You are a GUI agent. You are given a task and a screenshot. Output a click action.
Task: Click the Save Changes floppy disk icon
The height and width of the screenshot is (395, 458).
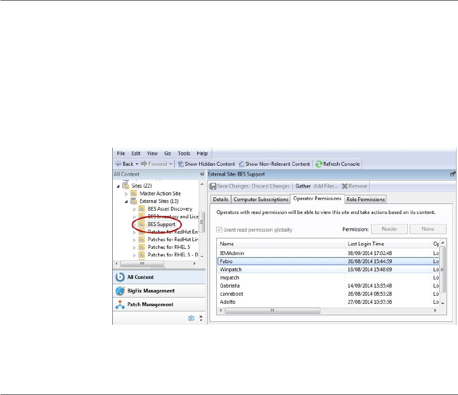(x=213, y=186)
